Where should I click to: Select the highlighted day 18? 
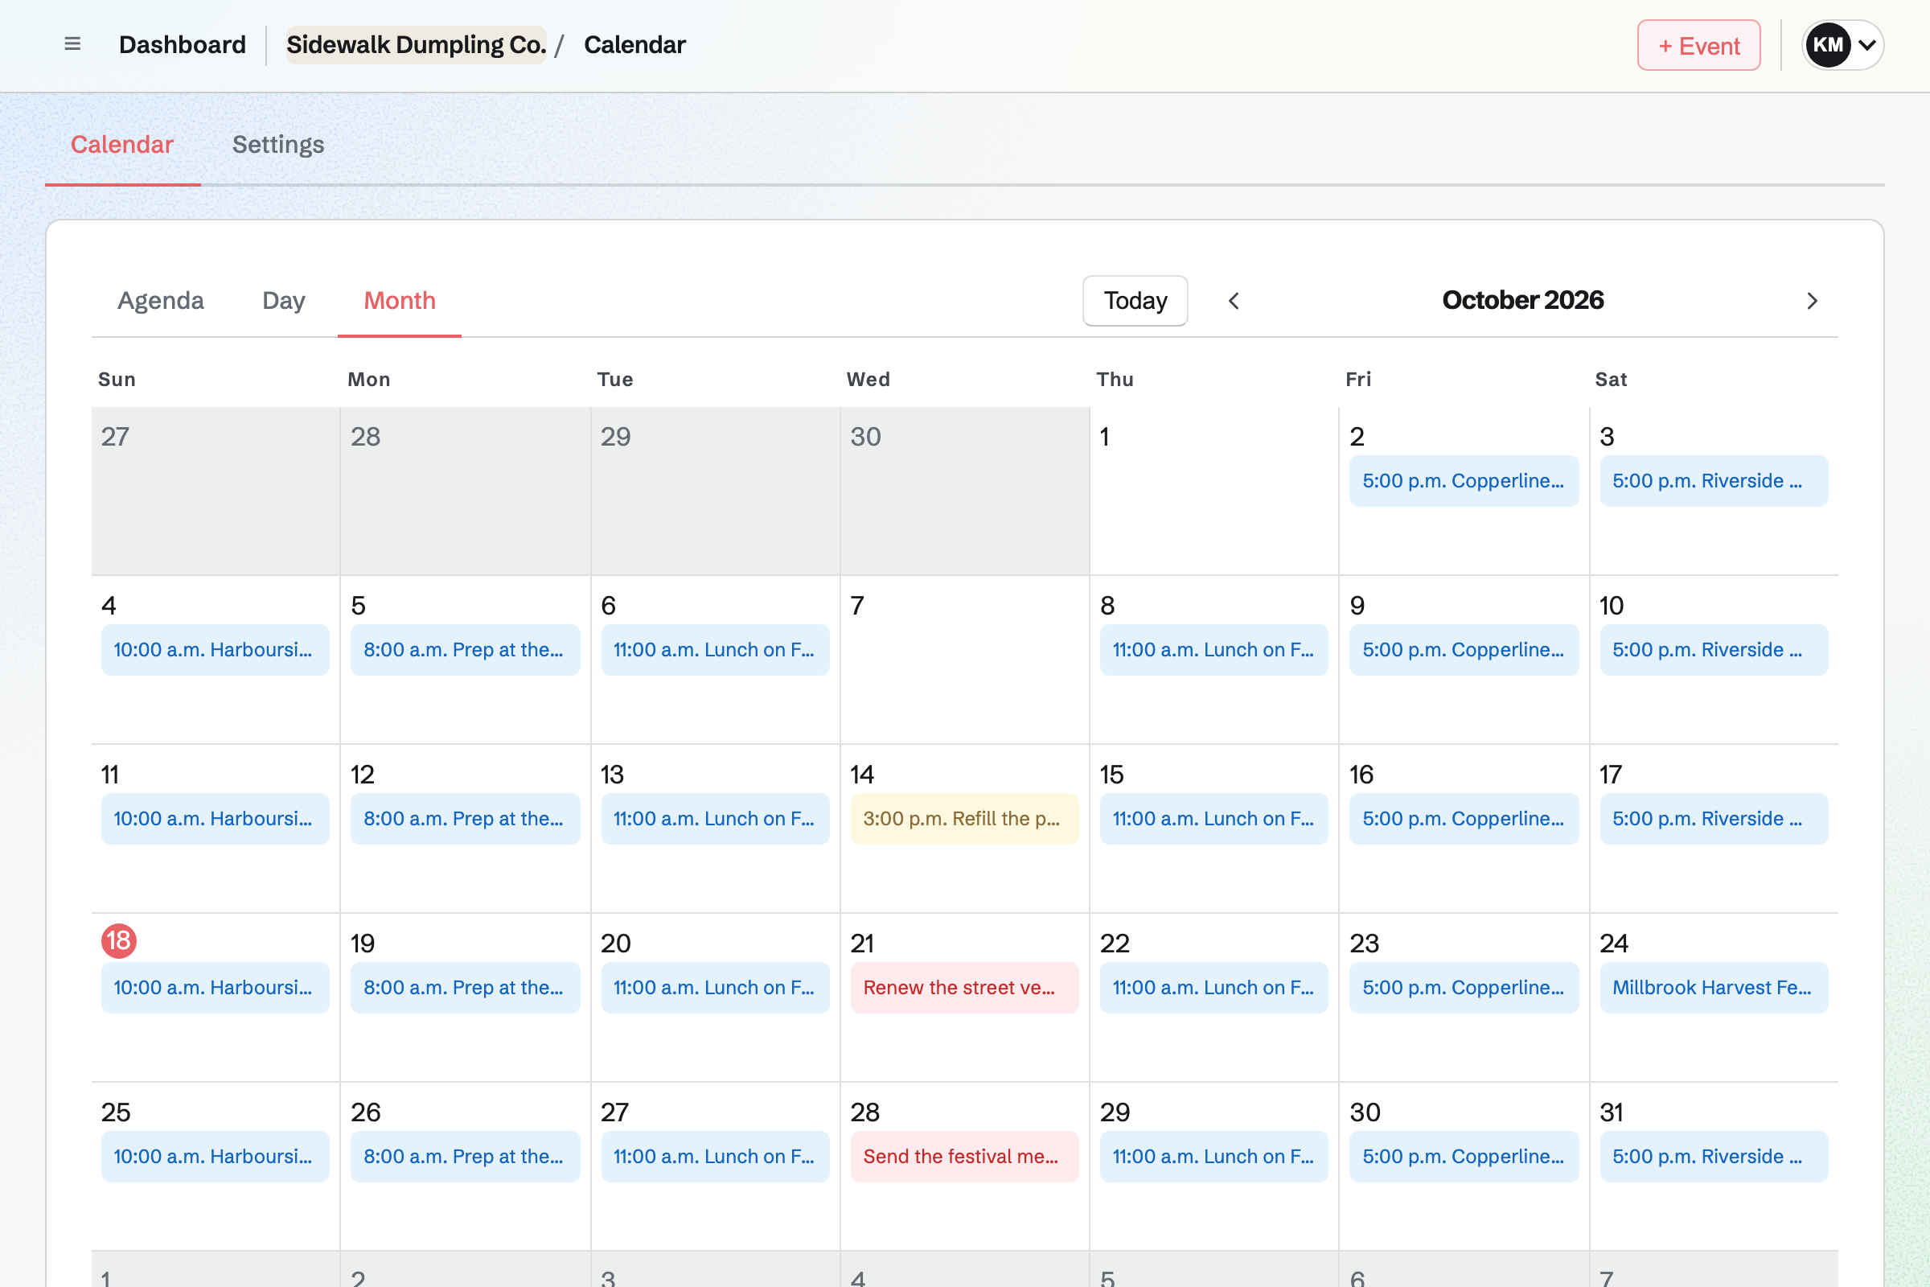(119, 940)
